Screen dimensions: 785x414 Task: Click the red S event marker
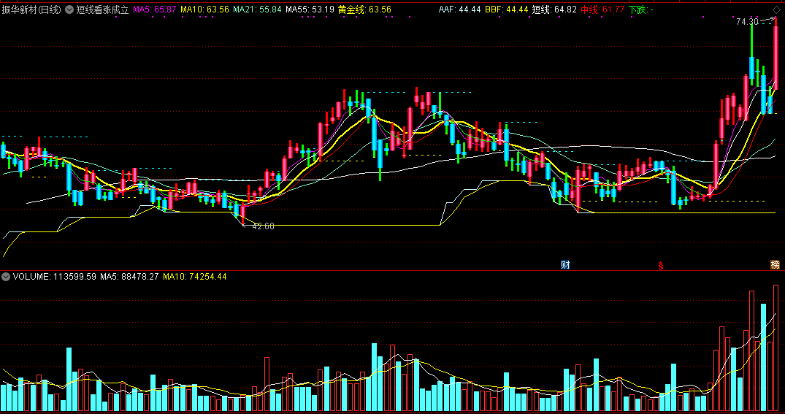660,265
